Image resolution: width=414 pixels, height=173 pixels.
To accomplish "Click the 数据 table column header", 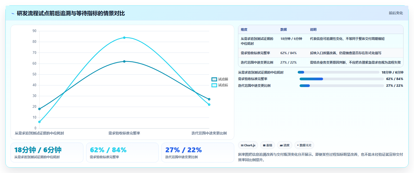I will pyautogui.click(x=284, y=30).
